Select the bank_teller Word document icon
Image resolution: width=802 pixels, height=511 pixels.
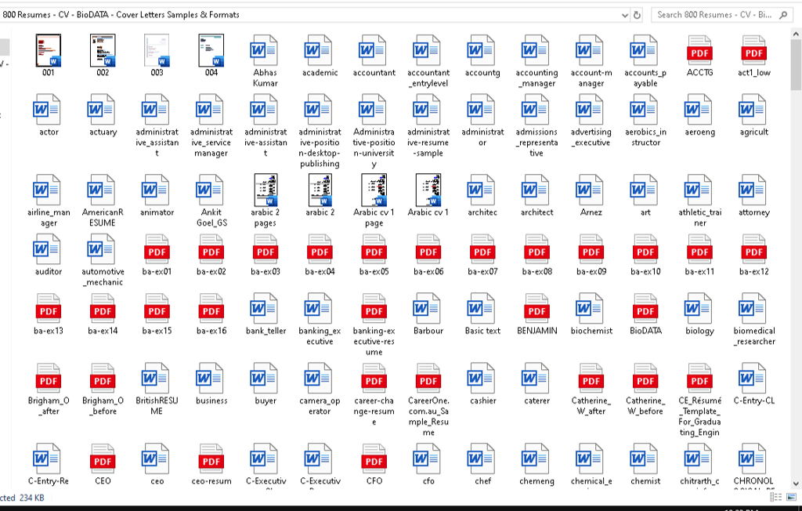pos(265,309)
